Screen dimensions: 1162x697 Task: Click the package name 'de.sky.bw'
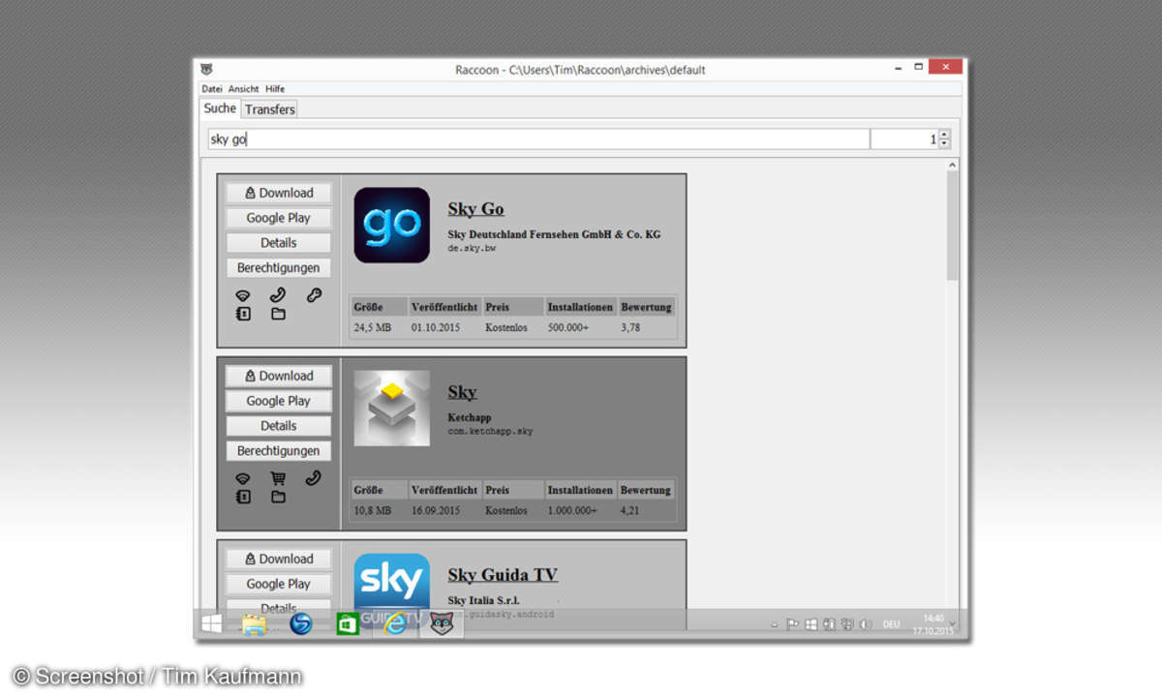472,248
